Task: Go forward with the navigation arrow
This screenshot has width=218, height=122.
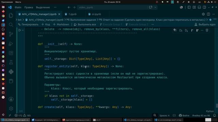Action: pyautogui.click(x=74, y=7)
